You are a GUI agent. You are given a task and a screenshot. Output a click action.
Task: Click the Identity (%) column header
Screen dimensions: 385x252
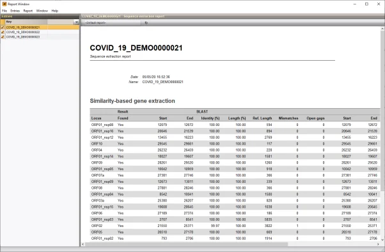[x=210, y=118]
